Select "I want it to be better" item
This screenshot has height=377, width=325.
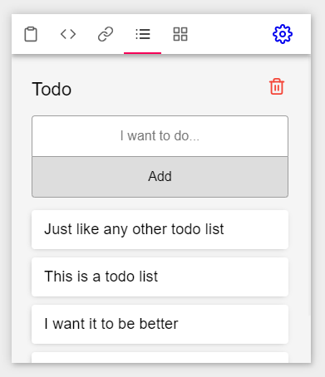[160, 324]
